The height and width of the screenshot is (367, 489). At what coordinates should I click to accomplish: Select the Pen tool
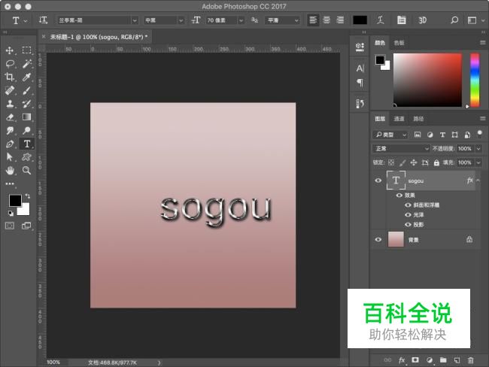point(10,144)
